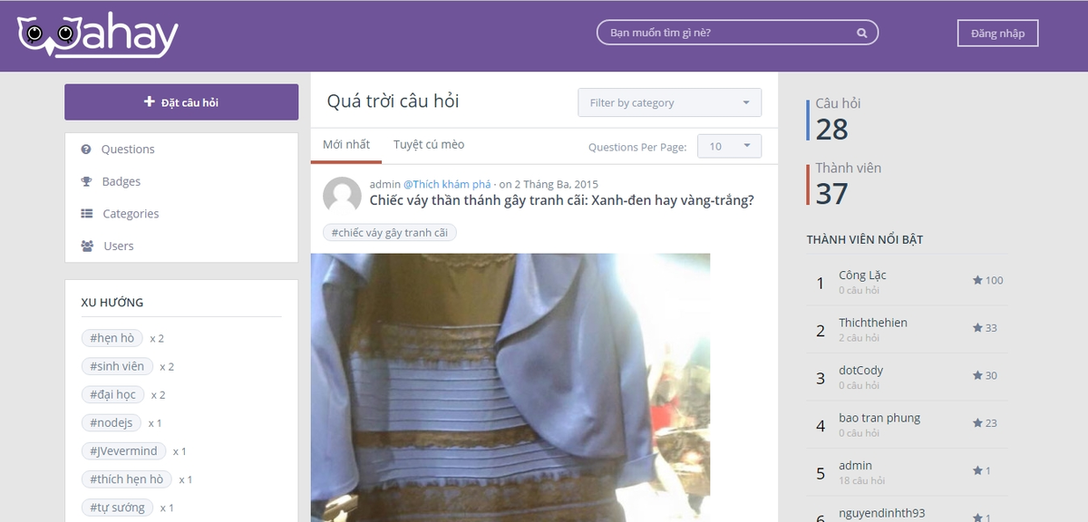Image resolution: width=1088 pixels, height=522 pixels.
Task: Open Thichthehien's member profile
Action: (873, 323)
